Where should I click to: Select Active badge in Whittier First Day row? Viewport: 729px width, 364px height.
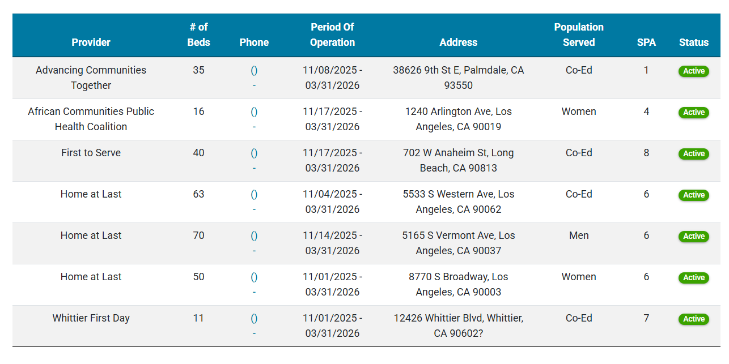point(693,319)
